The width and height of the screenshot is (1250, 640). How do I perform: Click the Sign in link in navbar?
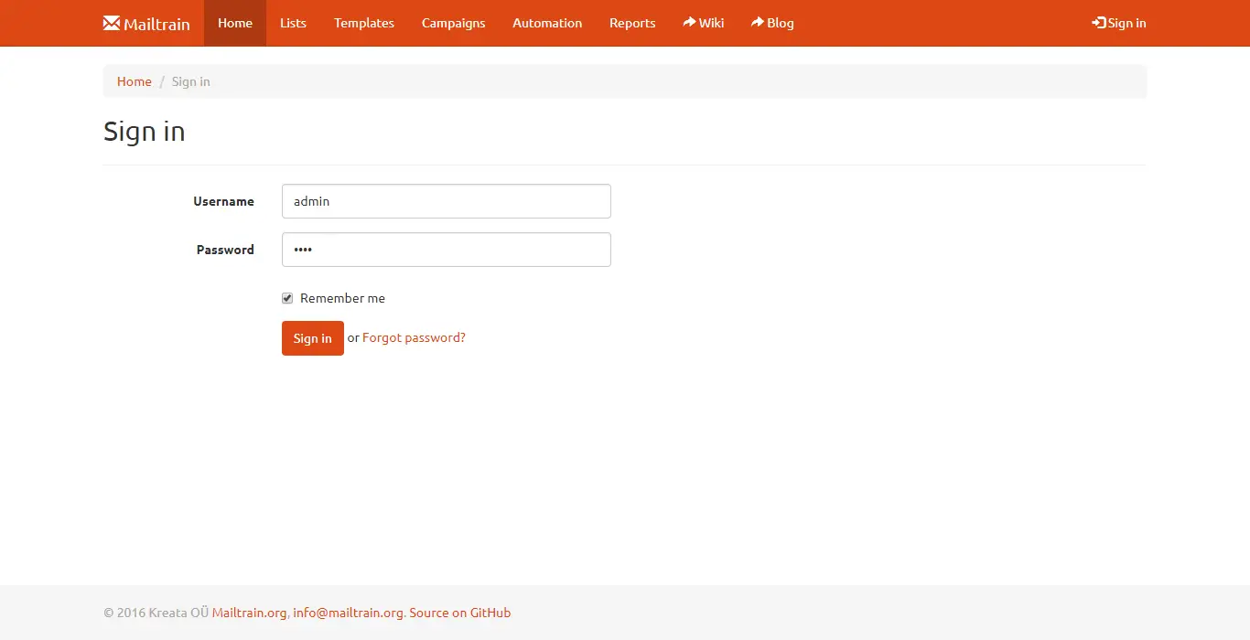[1119, 23]
